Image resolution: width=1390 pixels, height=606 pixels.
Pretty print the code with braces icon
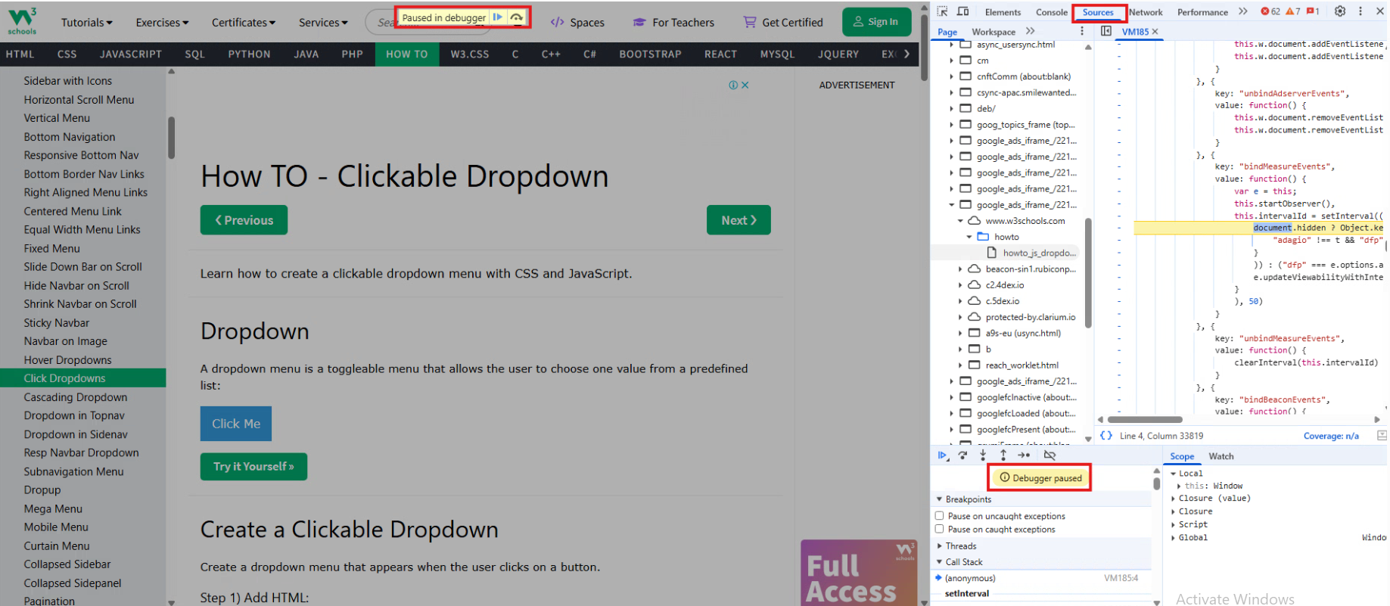[x=1106, y=436]
